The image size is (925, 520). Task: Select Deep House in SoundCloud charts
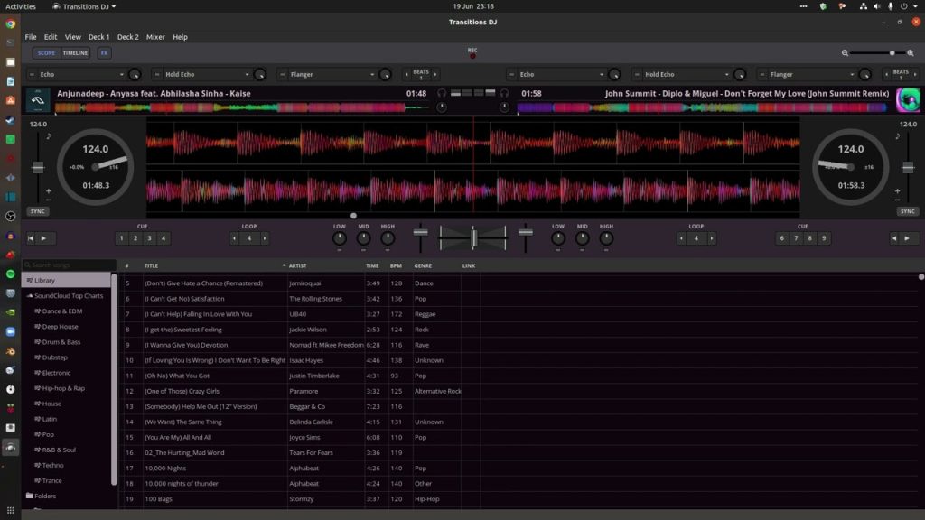coord(60,327)
